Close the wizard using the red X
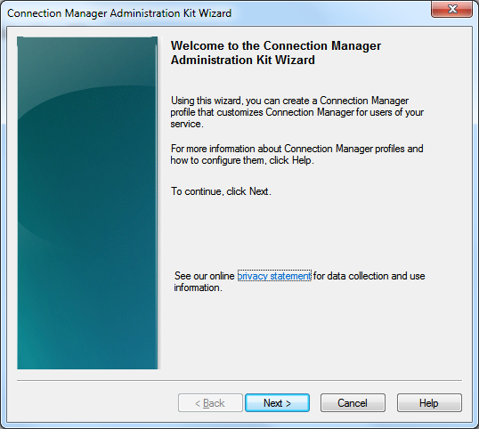Screen dimensions: 479x429 (451, 9)
